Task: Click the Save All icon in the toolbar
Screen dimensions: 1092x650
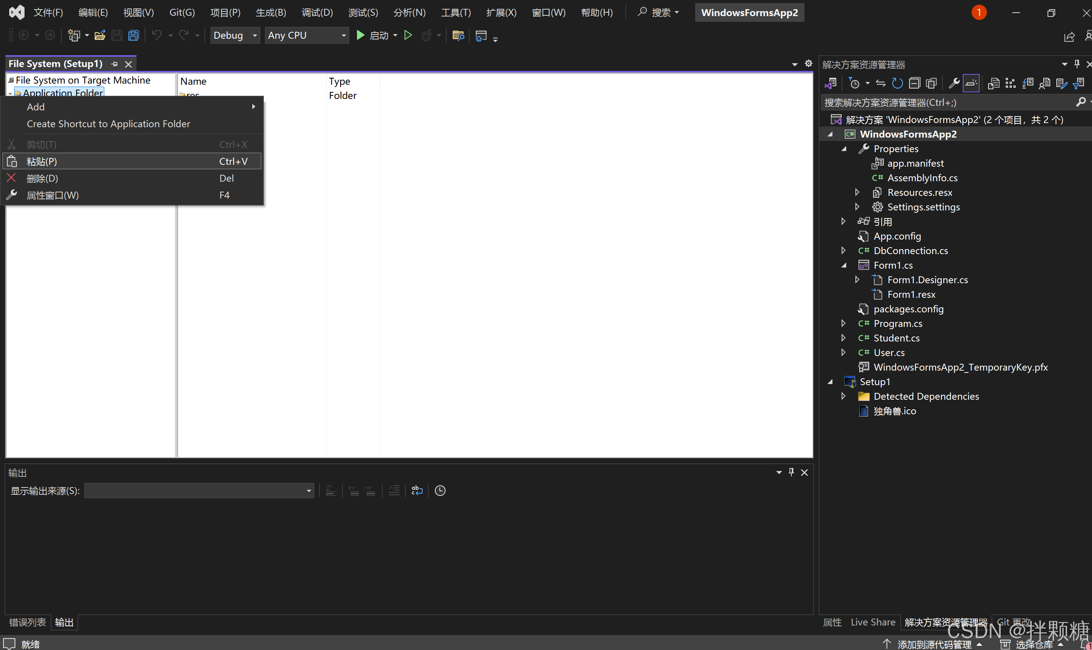Action: (133, 35)
